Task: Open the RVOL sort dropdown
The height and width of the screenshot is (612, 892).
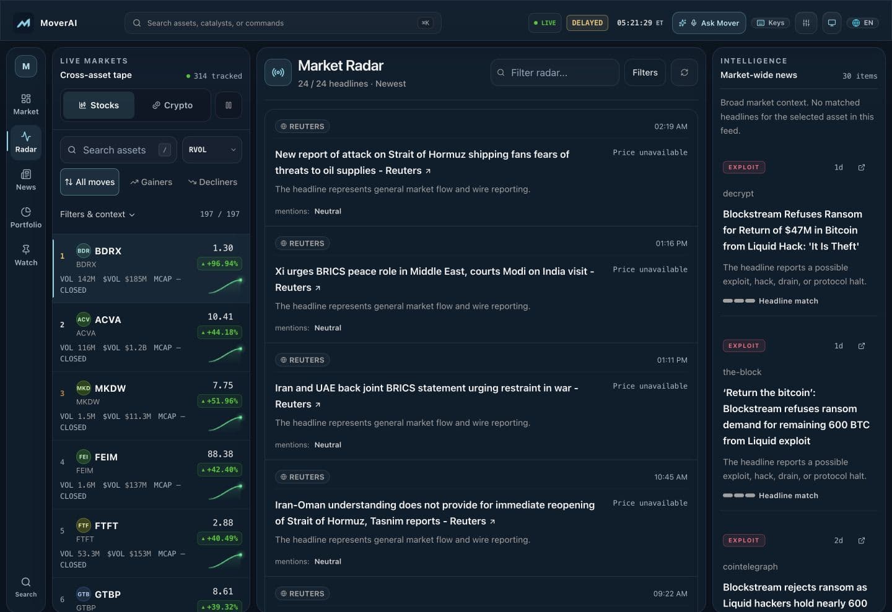Action: 212,150
